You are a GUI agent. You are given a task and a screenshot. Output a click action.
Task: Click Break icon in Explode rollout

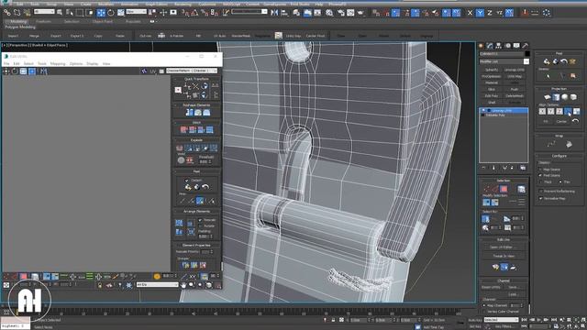pos(180,148)
